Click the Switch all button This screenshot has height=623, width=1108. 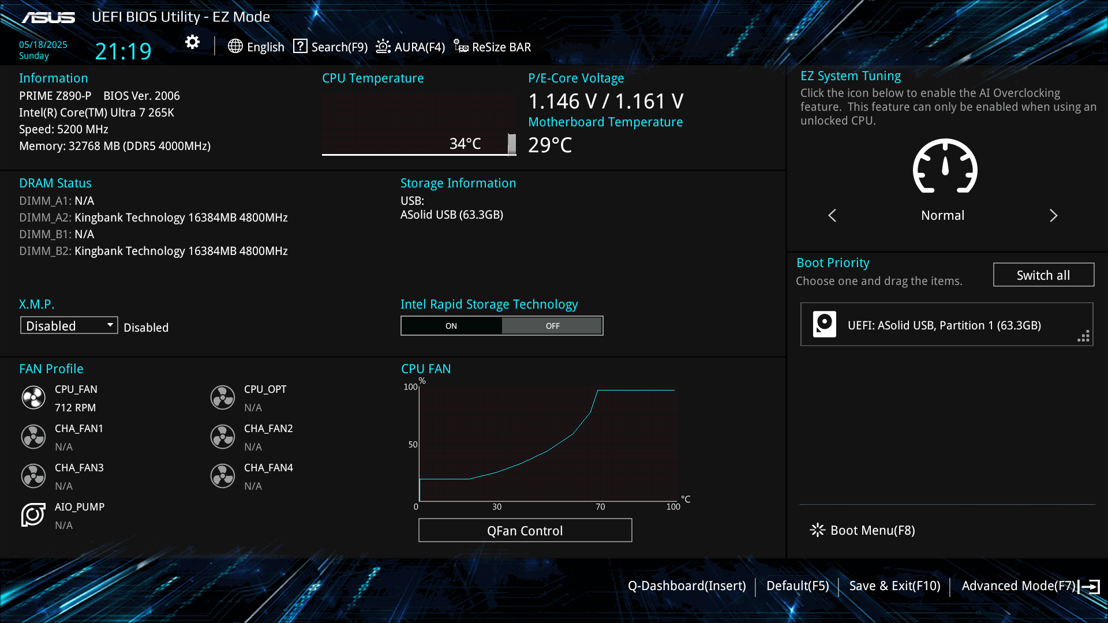tap(1043, 275)
